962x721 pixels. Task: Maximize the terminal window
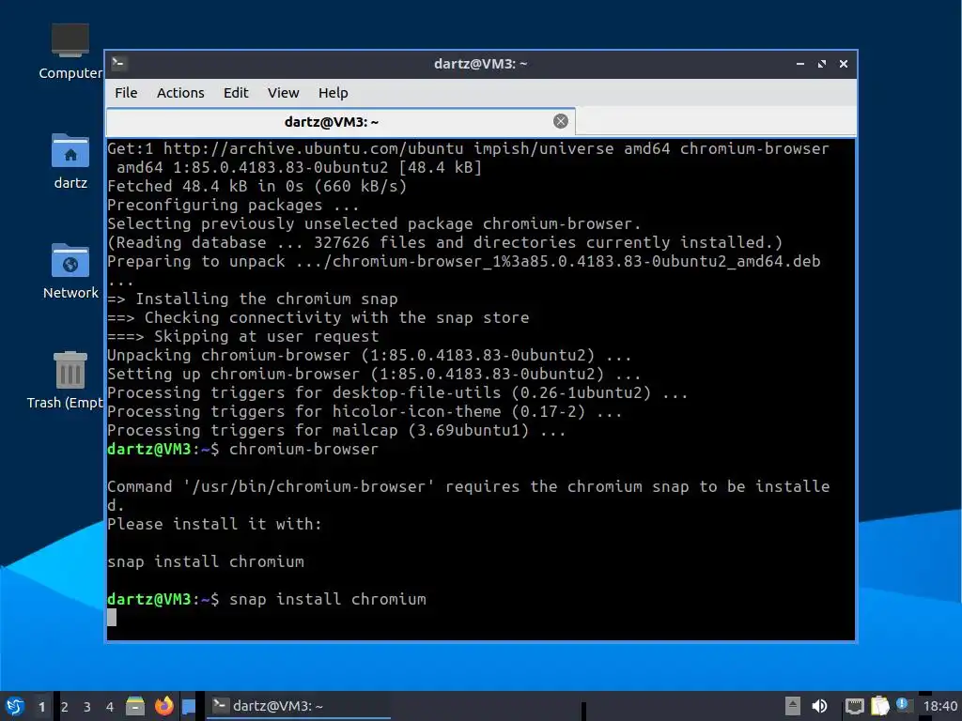click(x=821, y=64)
